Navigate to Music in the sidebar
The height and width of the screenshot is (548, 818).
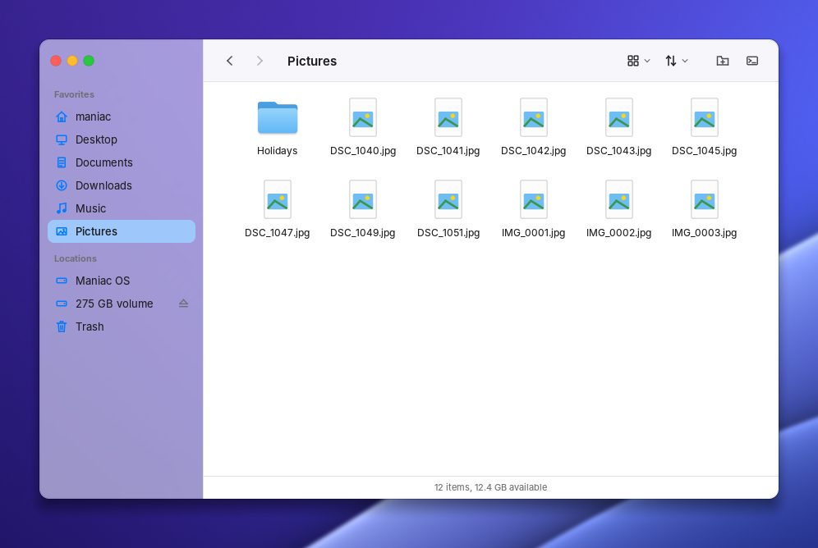122,208
